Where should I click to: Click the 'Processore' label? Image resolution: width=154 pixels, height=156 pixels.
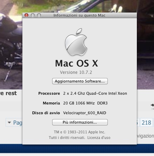pyautogui.click(x=49, y=93)
